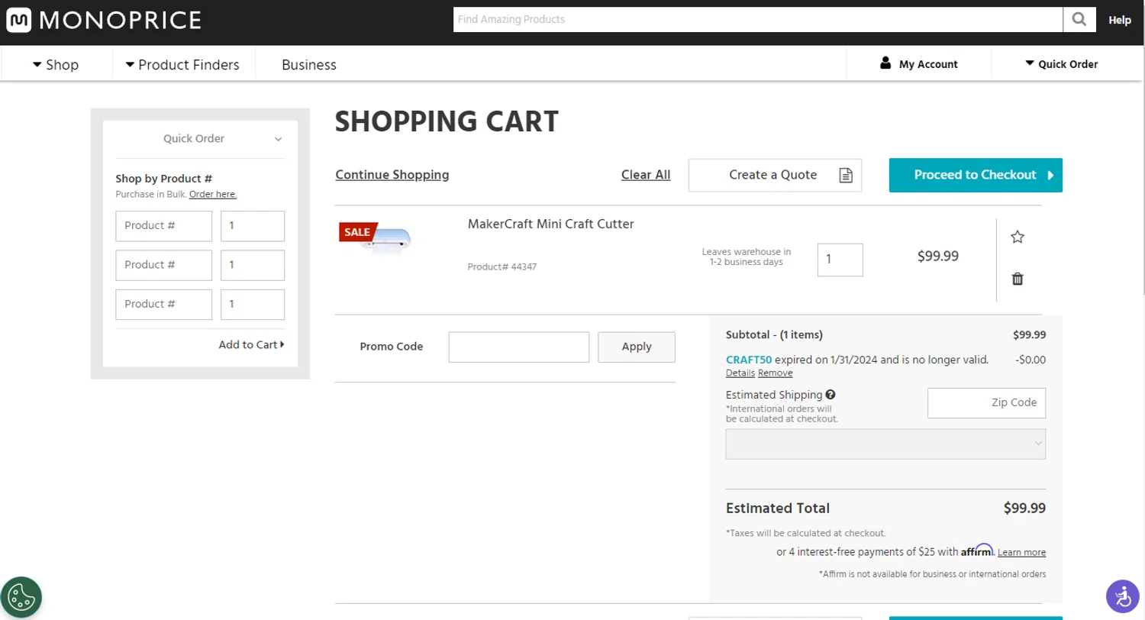Viewport: 1145px width, 620px height.
Task: Open the Product Finders dropdown
Action: [182, 65]
